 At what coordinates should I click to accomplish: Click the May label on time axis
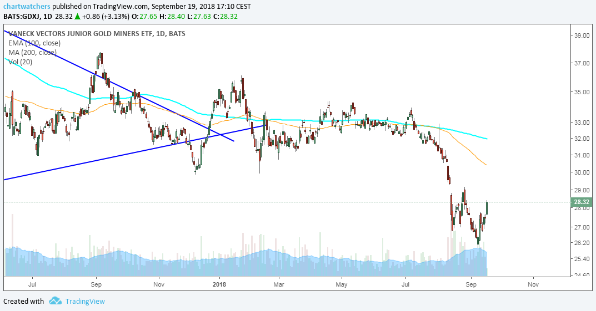coord(342,284)
